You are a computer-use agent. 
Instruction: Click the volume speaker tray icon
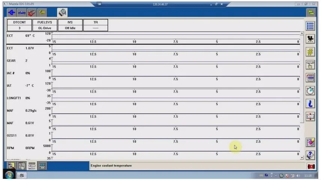click(298, 175)
